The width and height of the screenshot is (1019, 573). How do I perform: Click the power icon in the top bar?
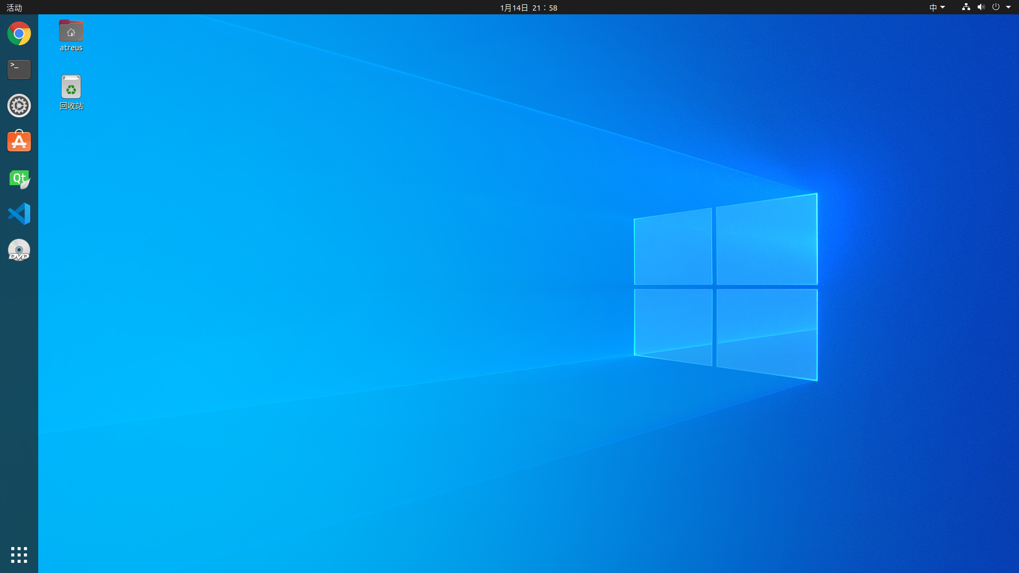(x=996, y=7)
